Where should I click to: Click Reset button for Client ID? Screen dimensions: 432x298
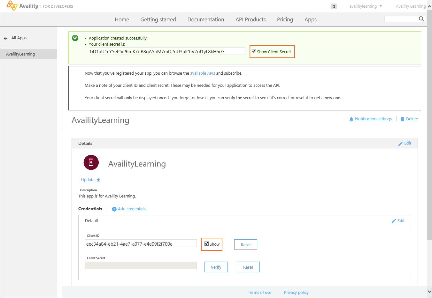[246, 244]
